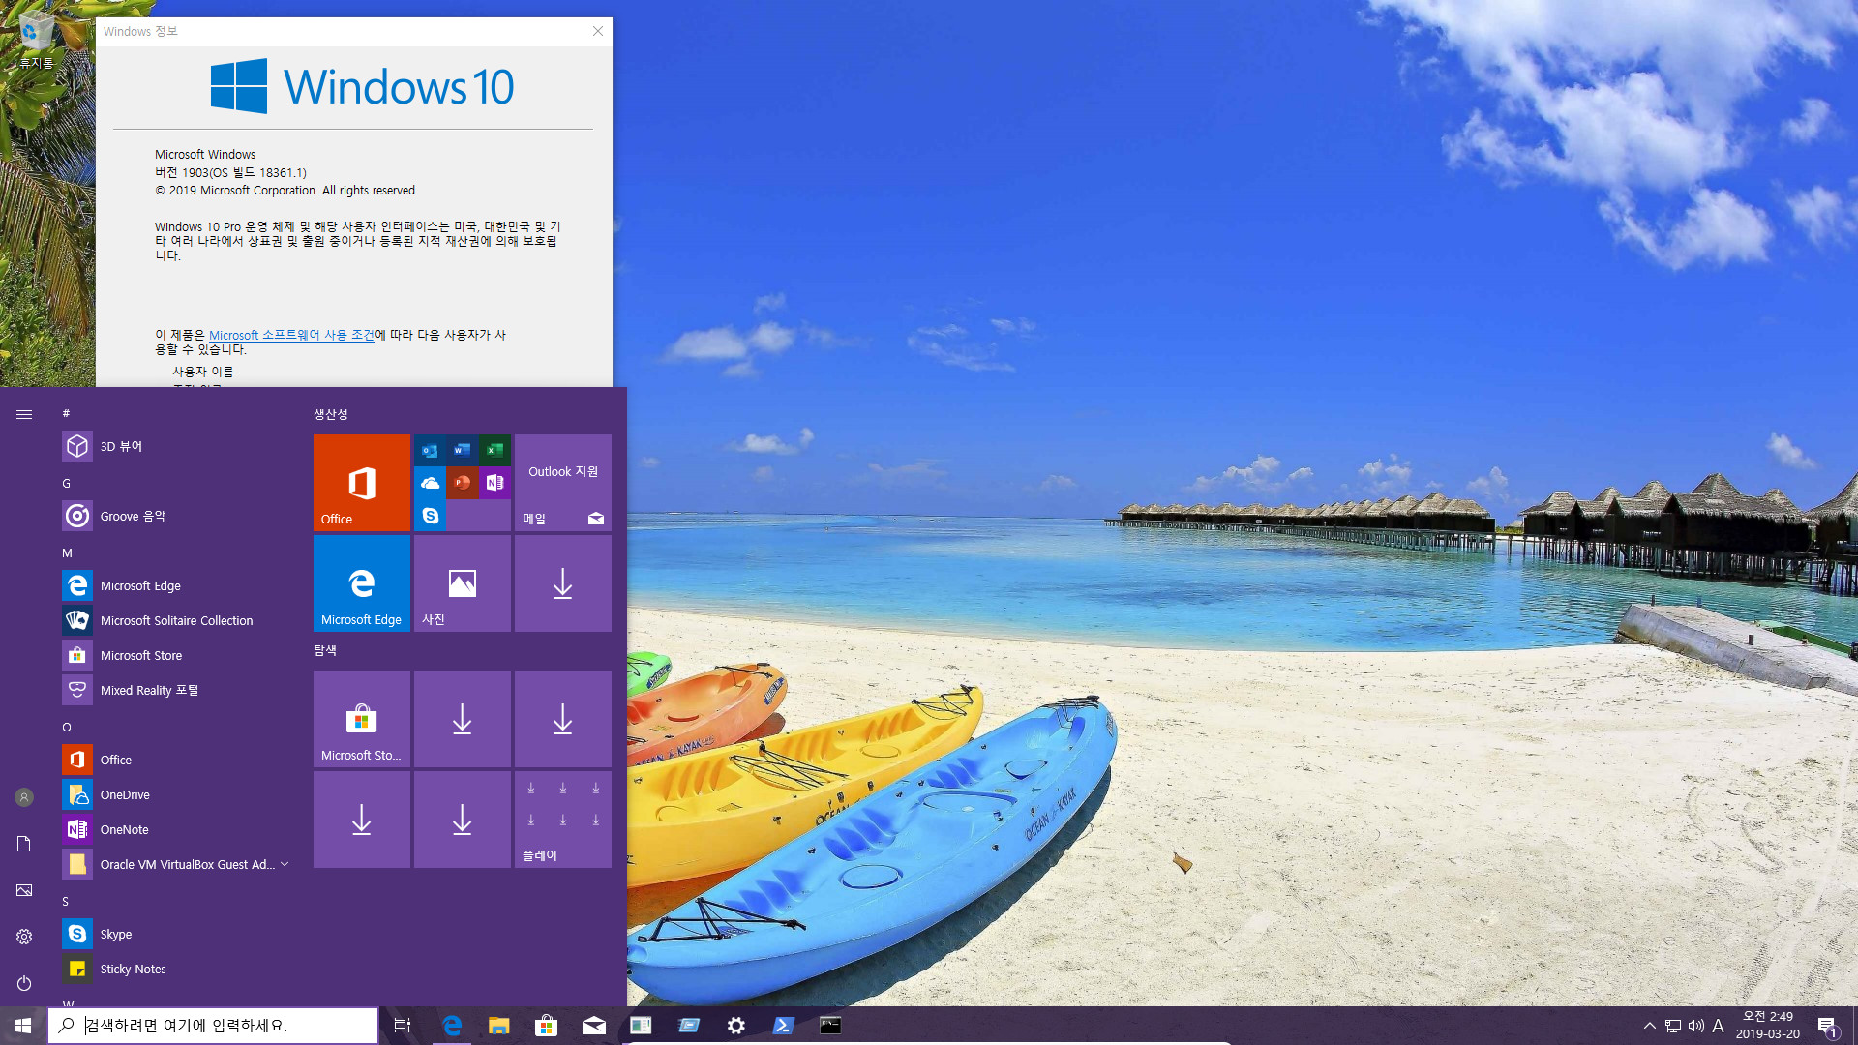1858x1045 pixels.
Task: Open Command Prompt from the taskbar
Action: click(830, 1026)
